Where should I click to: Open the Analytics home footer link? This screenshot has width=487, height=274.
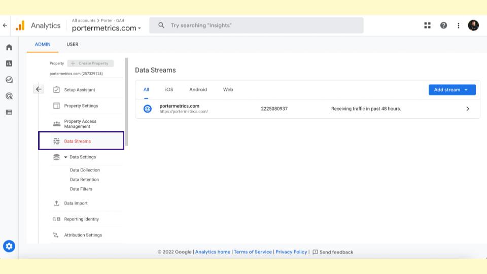[213, 252]
